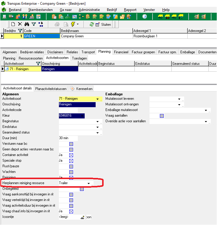Toggle the Versturen naar bc checkbox
Screen dimensions: 217x225
tap(71, 144)
